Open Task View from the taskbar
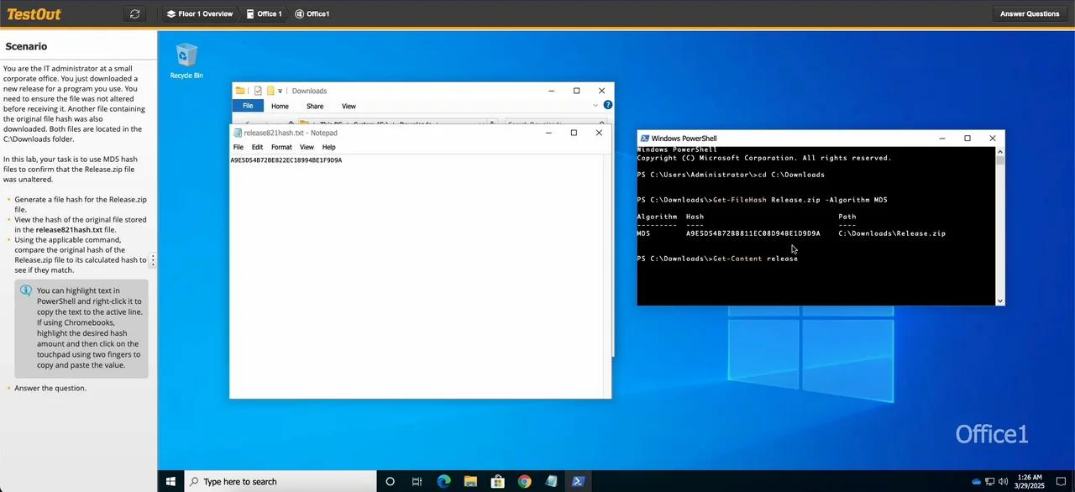This screenshot has height=492, width=1075. pyautogui.click(x=417, y=481)
